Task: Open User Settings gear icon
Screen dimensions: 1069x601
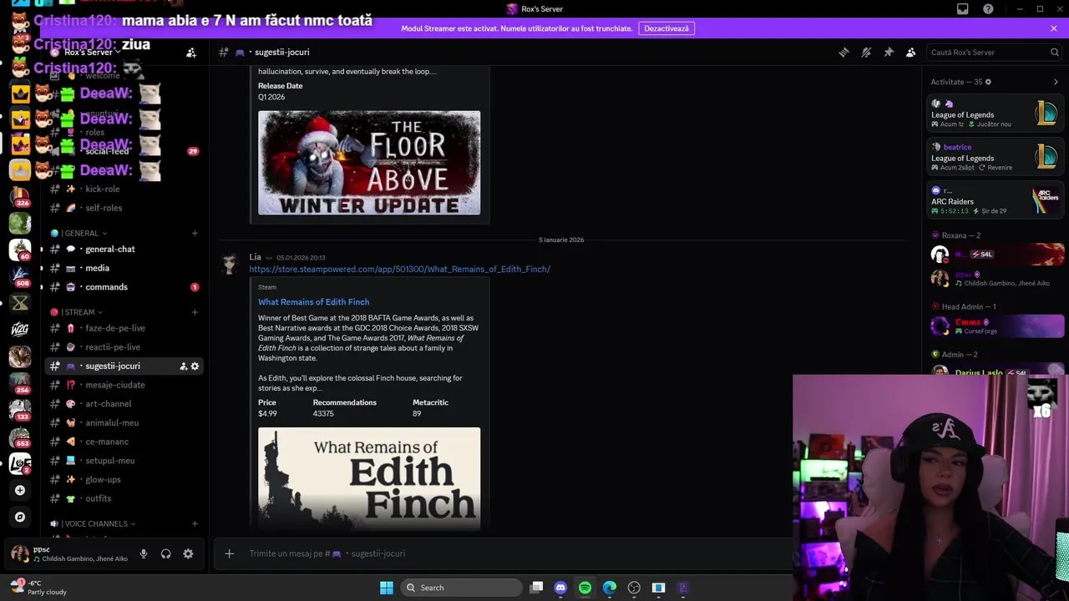Action: (188, 553)
